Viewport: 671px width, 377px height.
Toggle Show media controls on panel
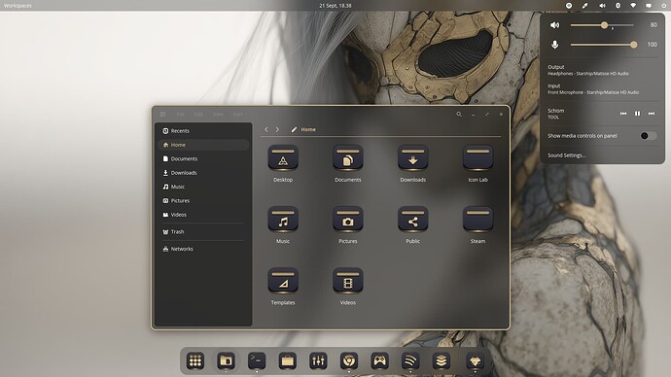[648, 136]
